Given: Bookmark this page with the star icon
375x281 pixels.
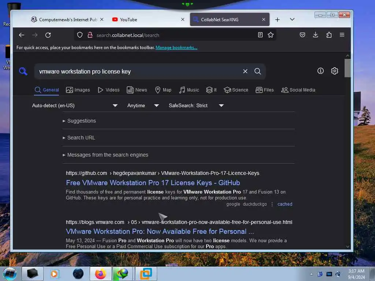Looking at the screenshot, I should tap(271, 35).
